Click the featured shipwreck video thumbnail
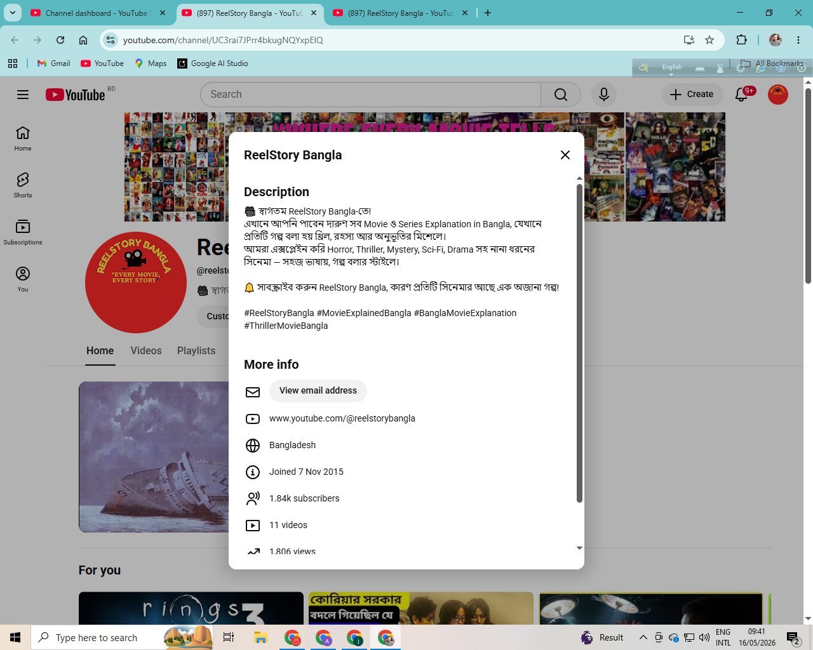The image size is (813, 650). 154,457
